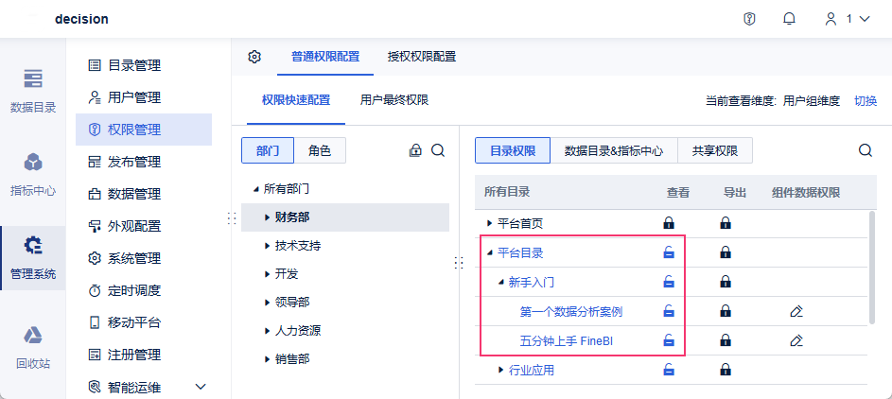The width and height of the screenshot is (892, 399).
Task: Click the 切换 dimension link
Action: (x=866, y=100)
